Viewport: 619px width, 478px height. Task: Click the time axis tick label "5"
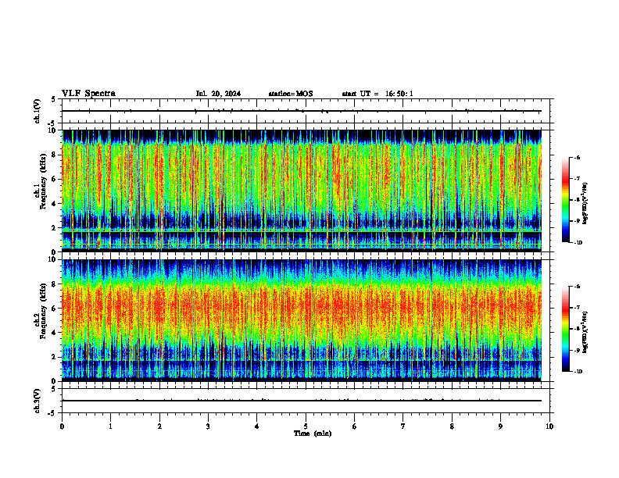pyautogui.click(x=306, y=426)
